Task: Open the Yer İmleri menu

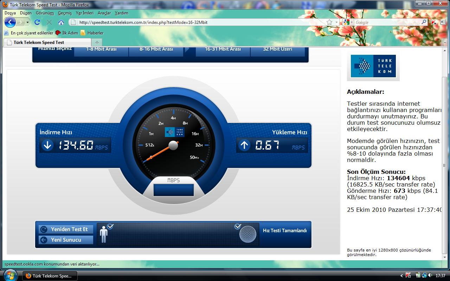Action: [x=84, y=13]
